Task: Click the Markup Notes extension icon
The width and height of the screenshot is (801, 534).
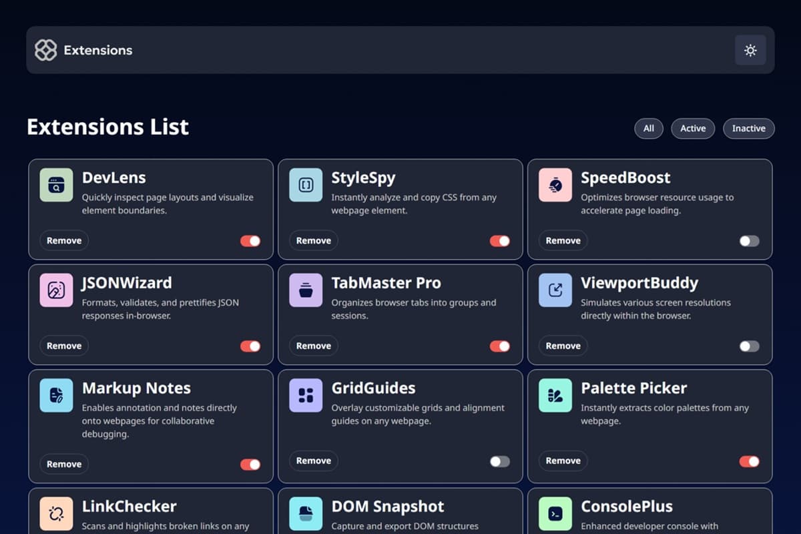Action: 56,396
